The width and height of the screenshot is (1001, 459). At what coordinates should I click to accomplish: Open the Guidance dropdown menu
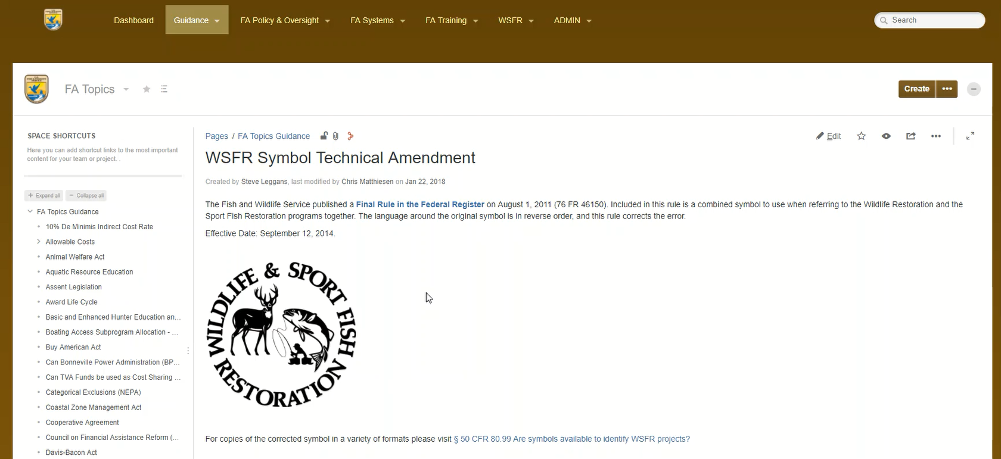[x=197, y=20]
